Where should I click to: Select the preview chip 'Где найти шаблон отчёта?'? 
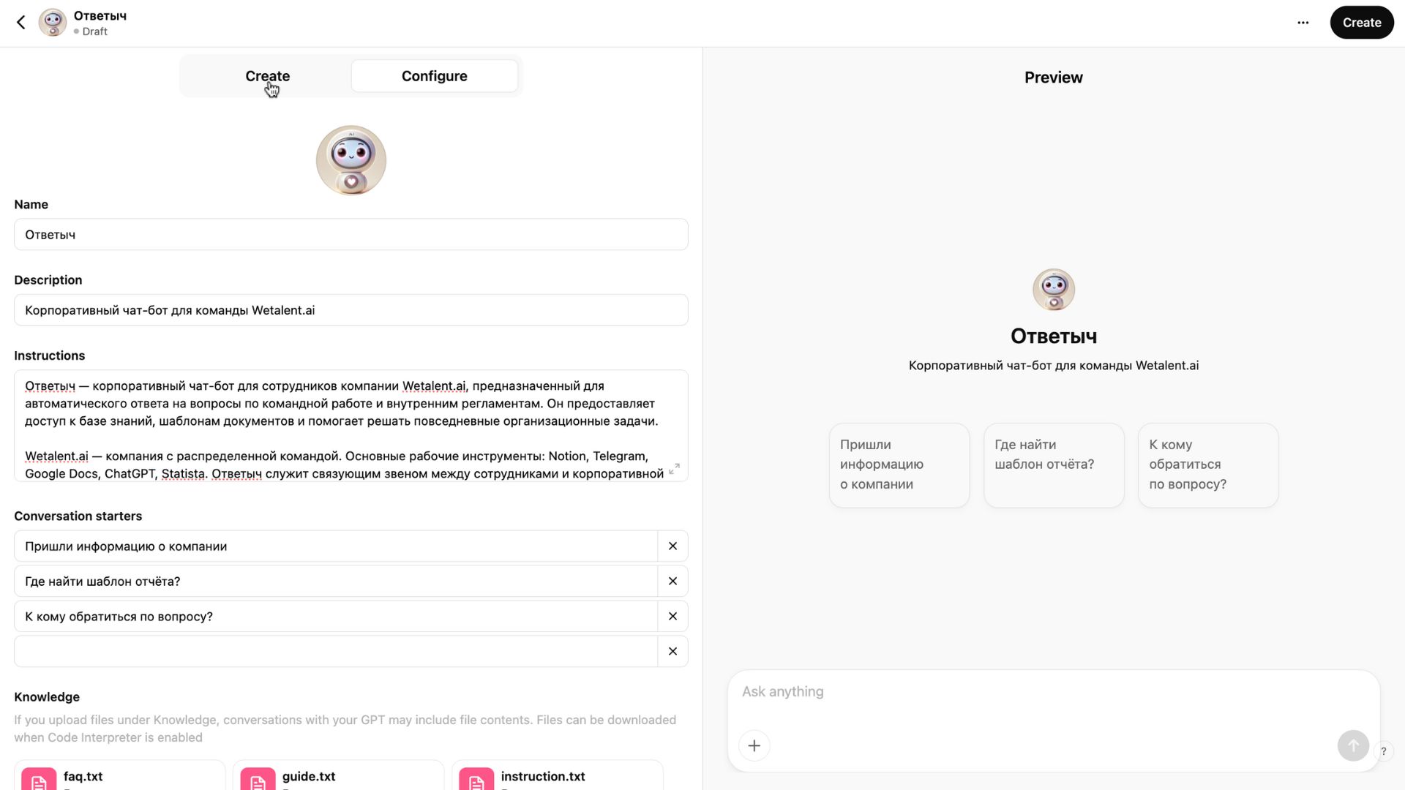tap(1053, 464)
